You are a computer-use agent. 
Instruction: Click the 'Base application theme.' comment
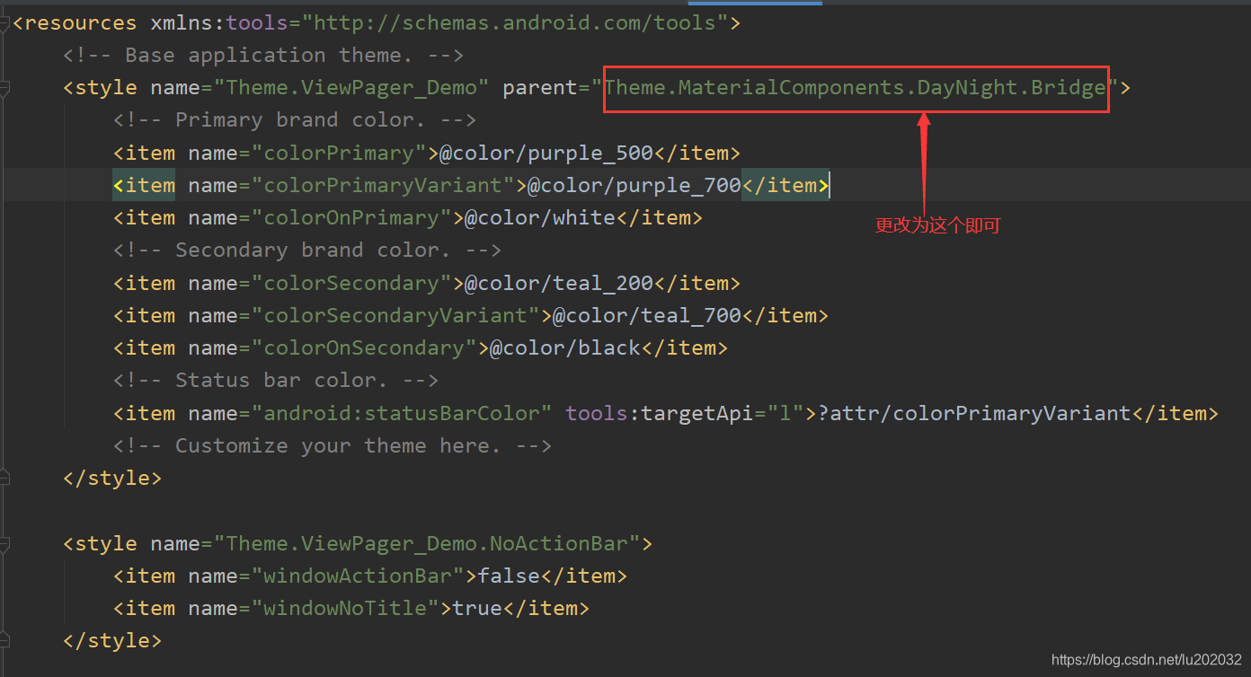tap(263, 56)
